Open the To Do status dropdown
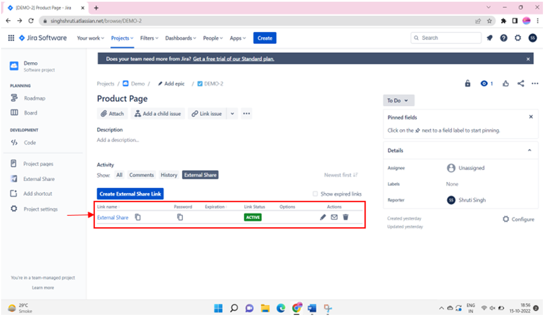Screen dimensions: 544x316 click(398, 100)
